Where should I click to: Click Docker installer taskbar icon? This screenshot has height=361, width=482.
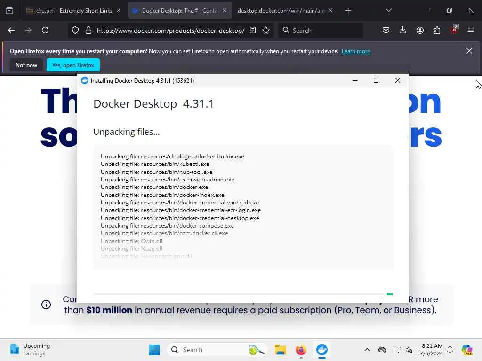pyautogui.click(x=322, y=350)
